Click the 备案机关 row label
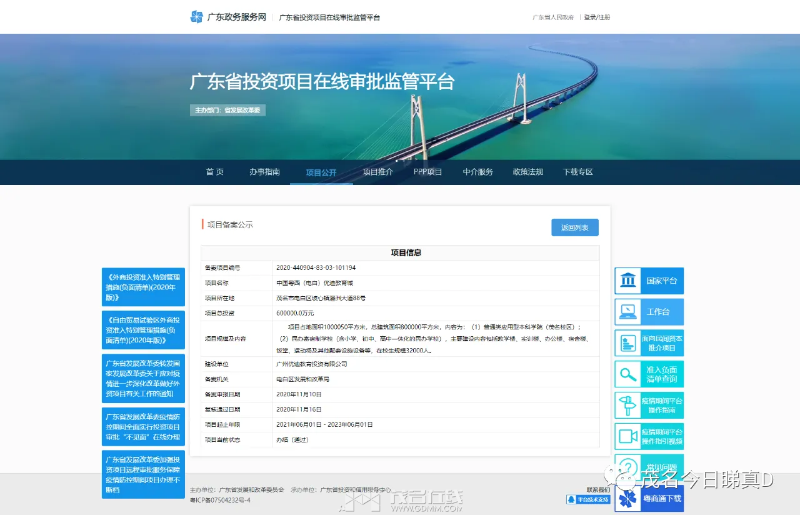Viewport: 800px width, 515px height. pos(217,379)
